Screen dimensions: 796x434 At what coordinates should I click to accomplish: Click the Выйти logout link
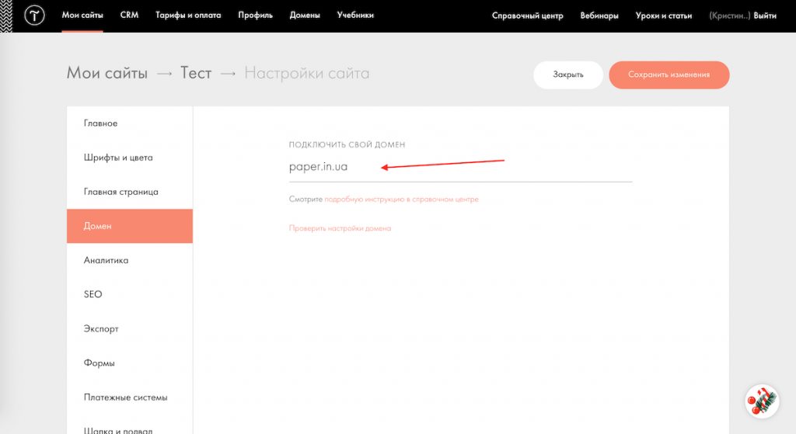pos(765,16)
